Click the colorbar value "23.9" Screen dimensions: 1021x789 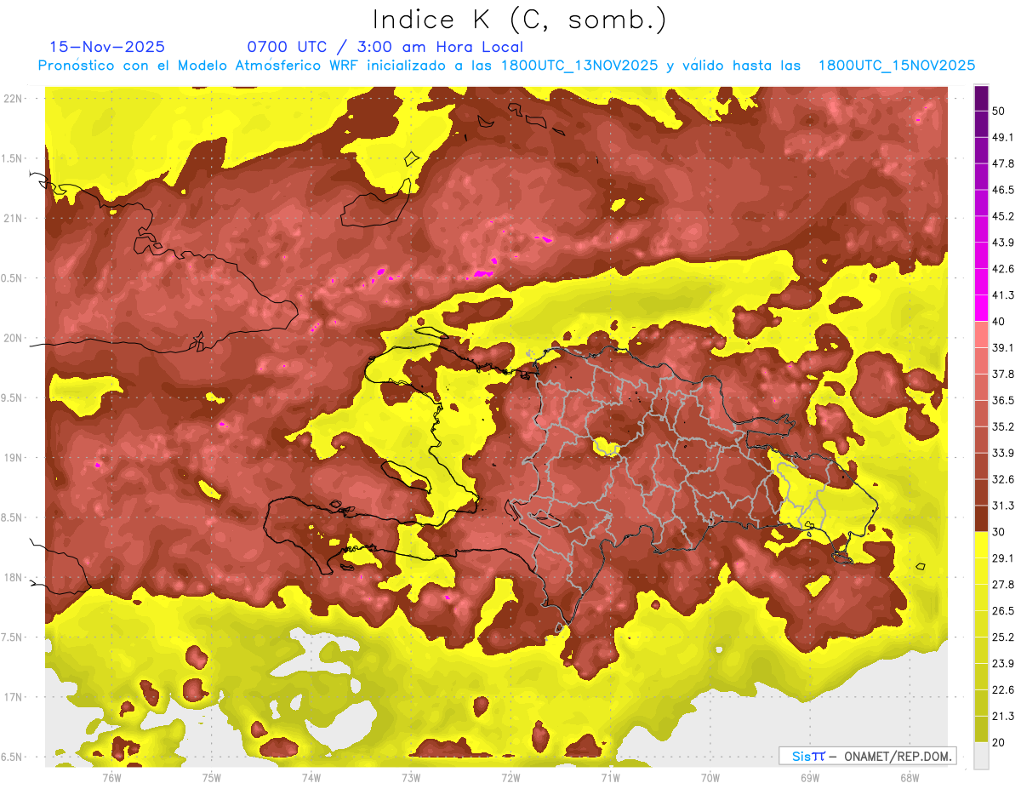[1003, 663]
